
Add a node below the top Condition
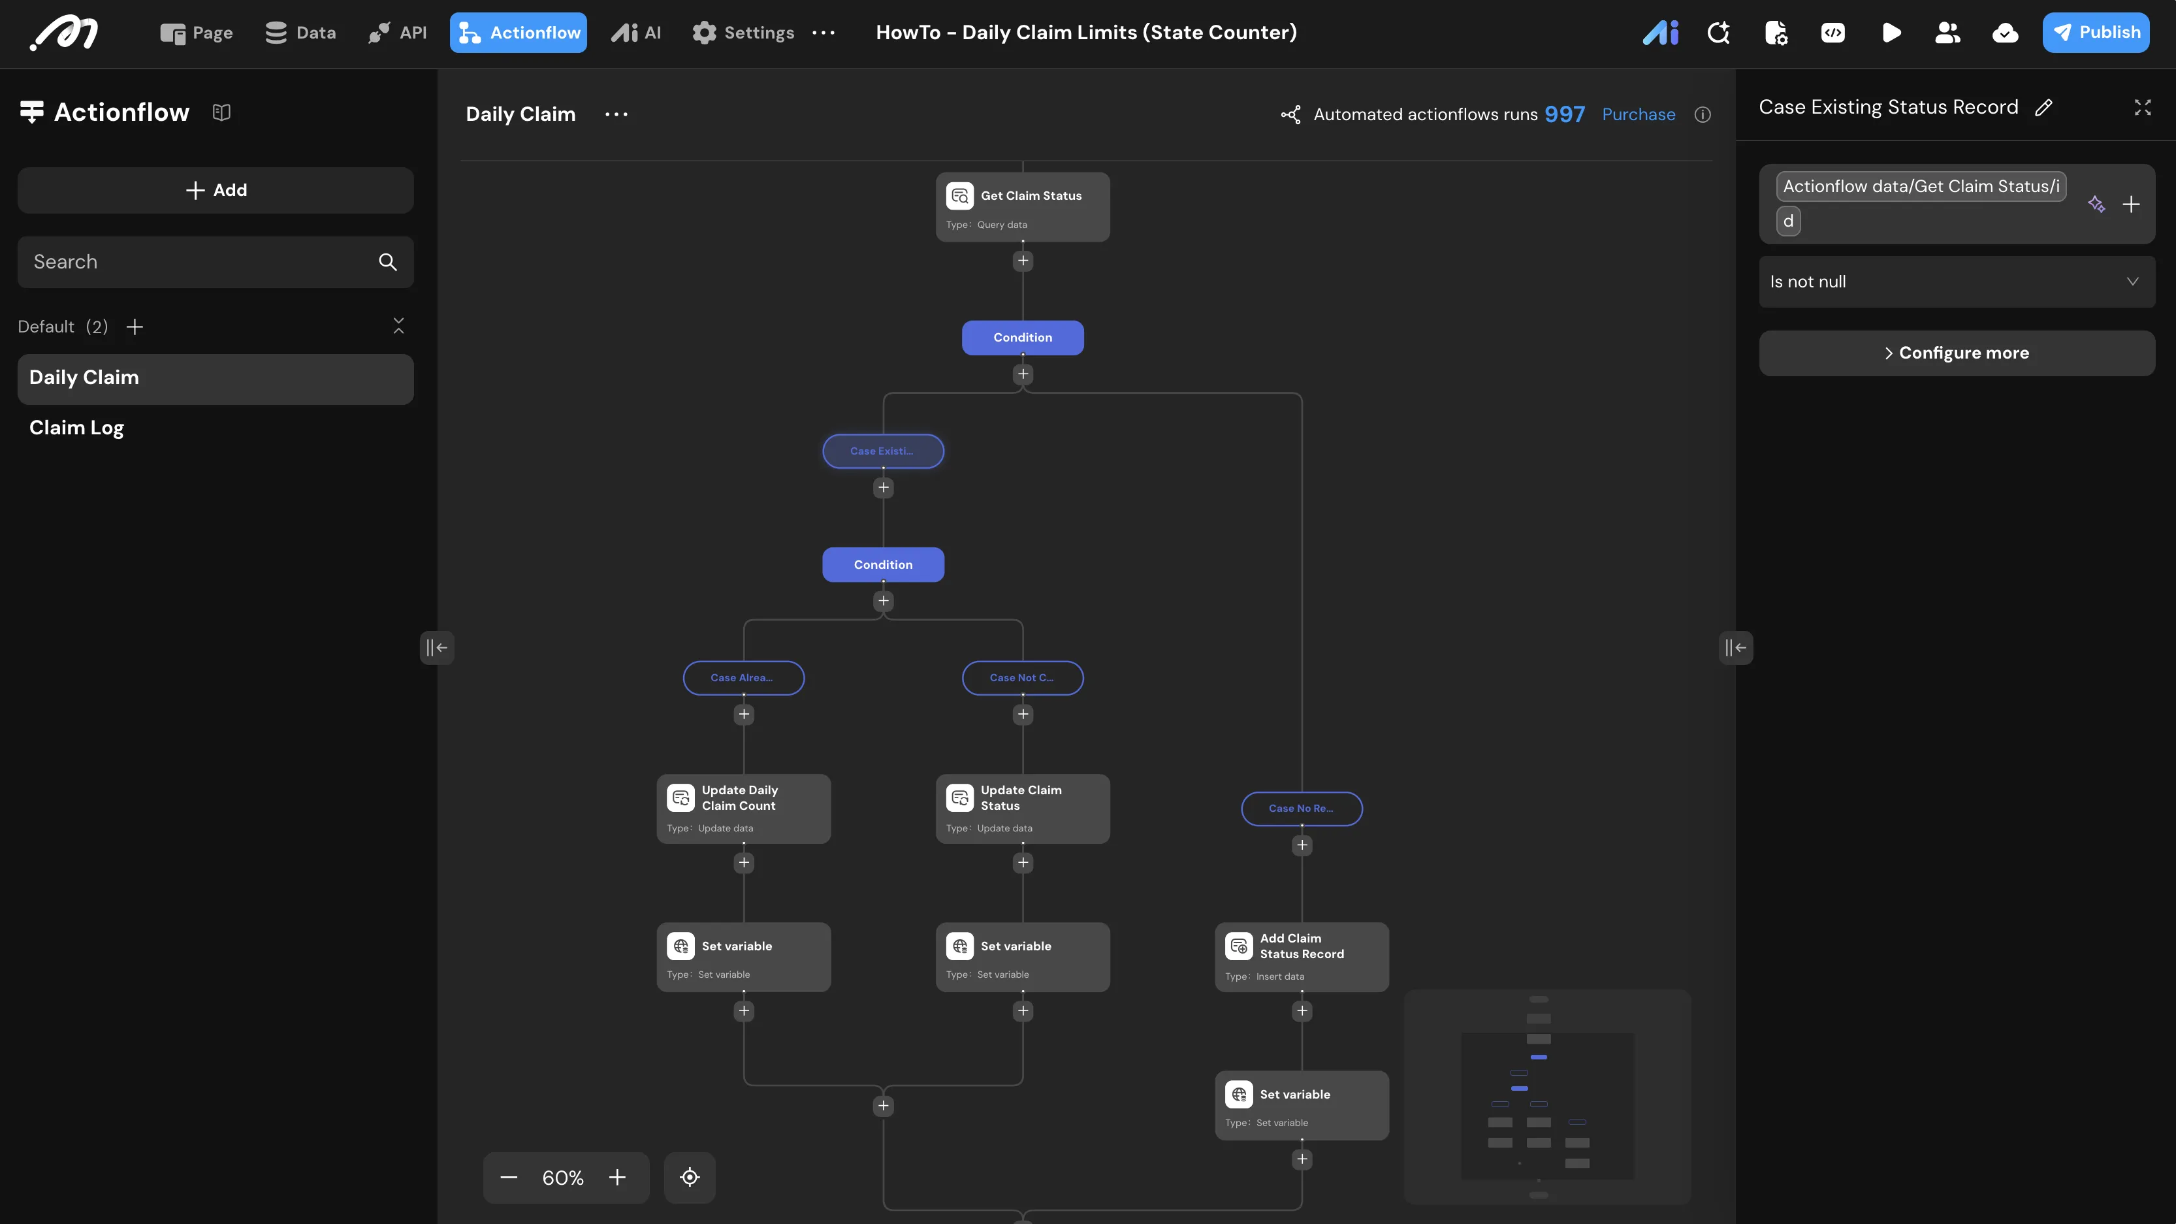tap(1023, 374)
